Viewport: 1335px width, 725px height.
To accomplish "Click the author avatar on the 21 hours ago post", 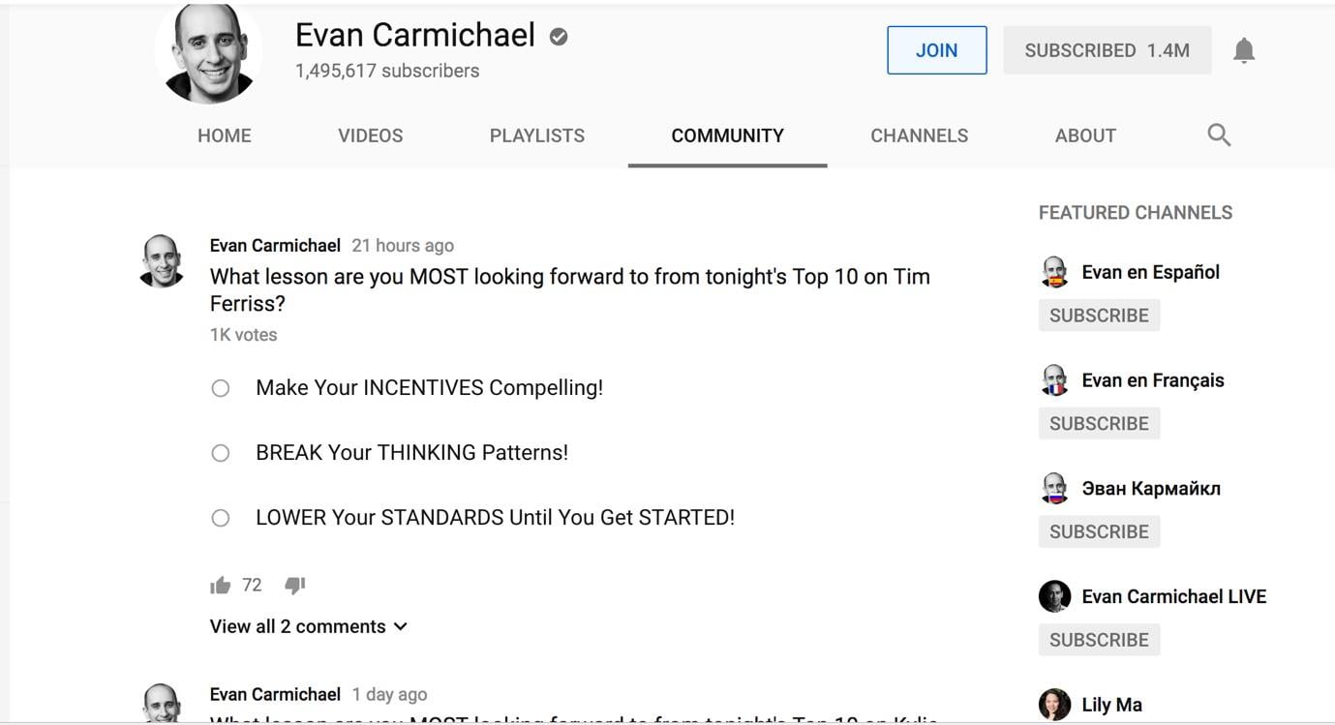I will tap(163, 261).
